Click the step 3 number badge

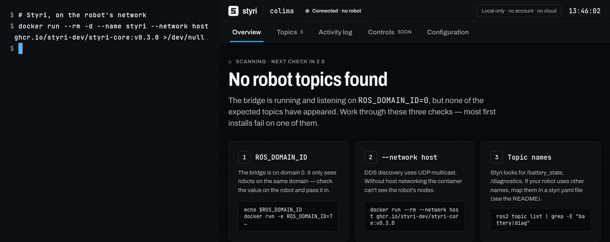(497, 157)
